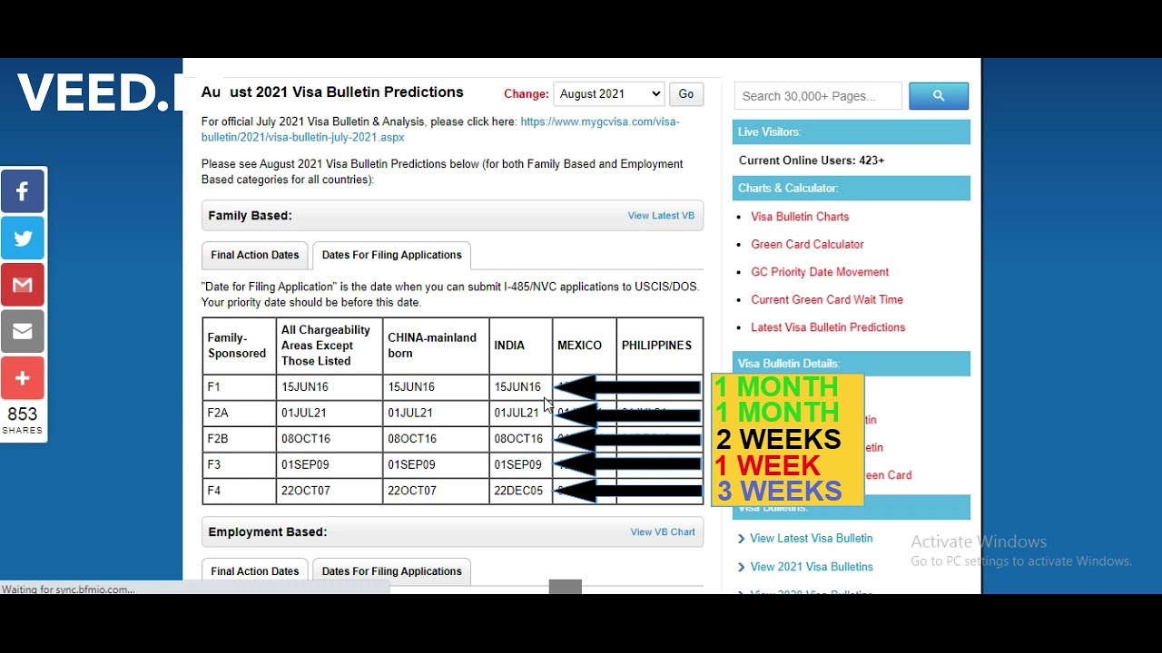Select Family Based Final Action Dates tab
1162x653 pixels.
255,255
